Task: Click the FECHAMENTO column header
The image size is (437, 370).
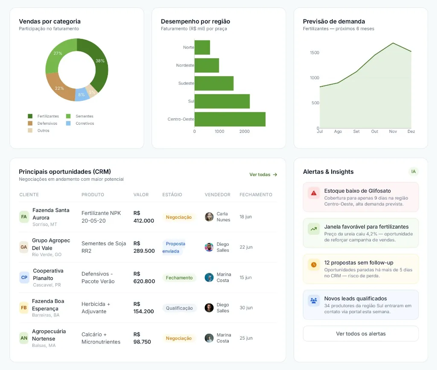Action: pyautogui.click(x=256, y=195)
